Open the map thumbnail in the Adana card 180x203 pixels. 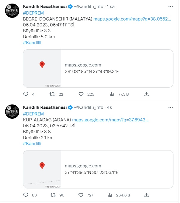click(42, 169)
